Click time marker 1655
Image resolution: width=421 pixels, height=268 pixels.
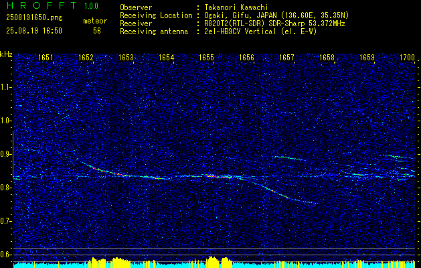[206, 57]
